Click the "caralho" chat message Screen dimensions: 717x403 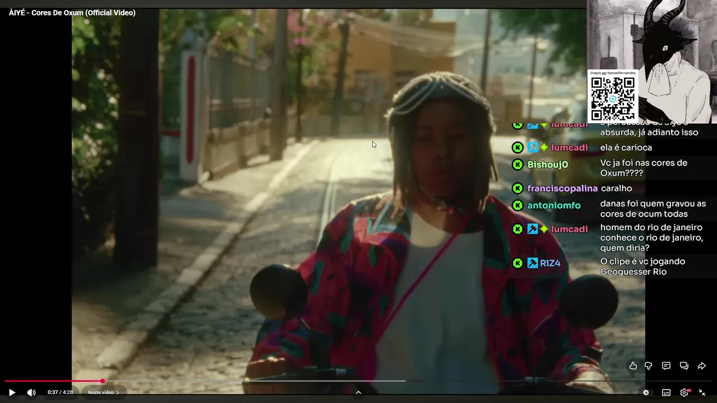point(616,188)
